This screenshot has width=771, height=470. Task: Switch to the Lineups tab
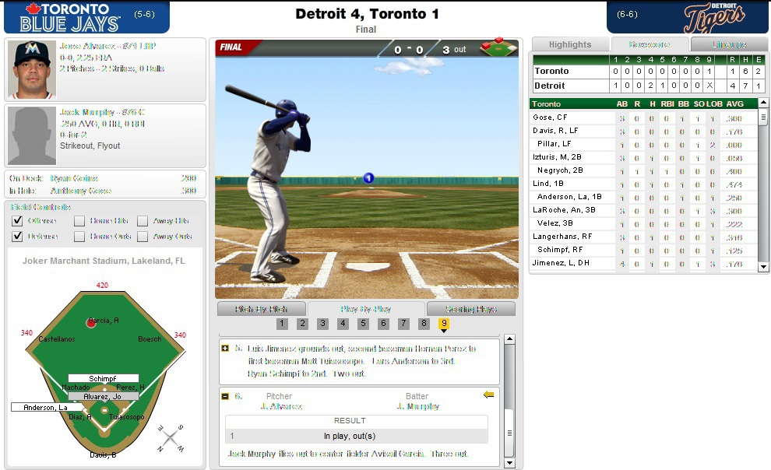tap(729, 44)
